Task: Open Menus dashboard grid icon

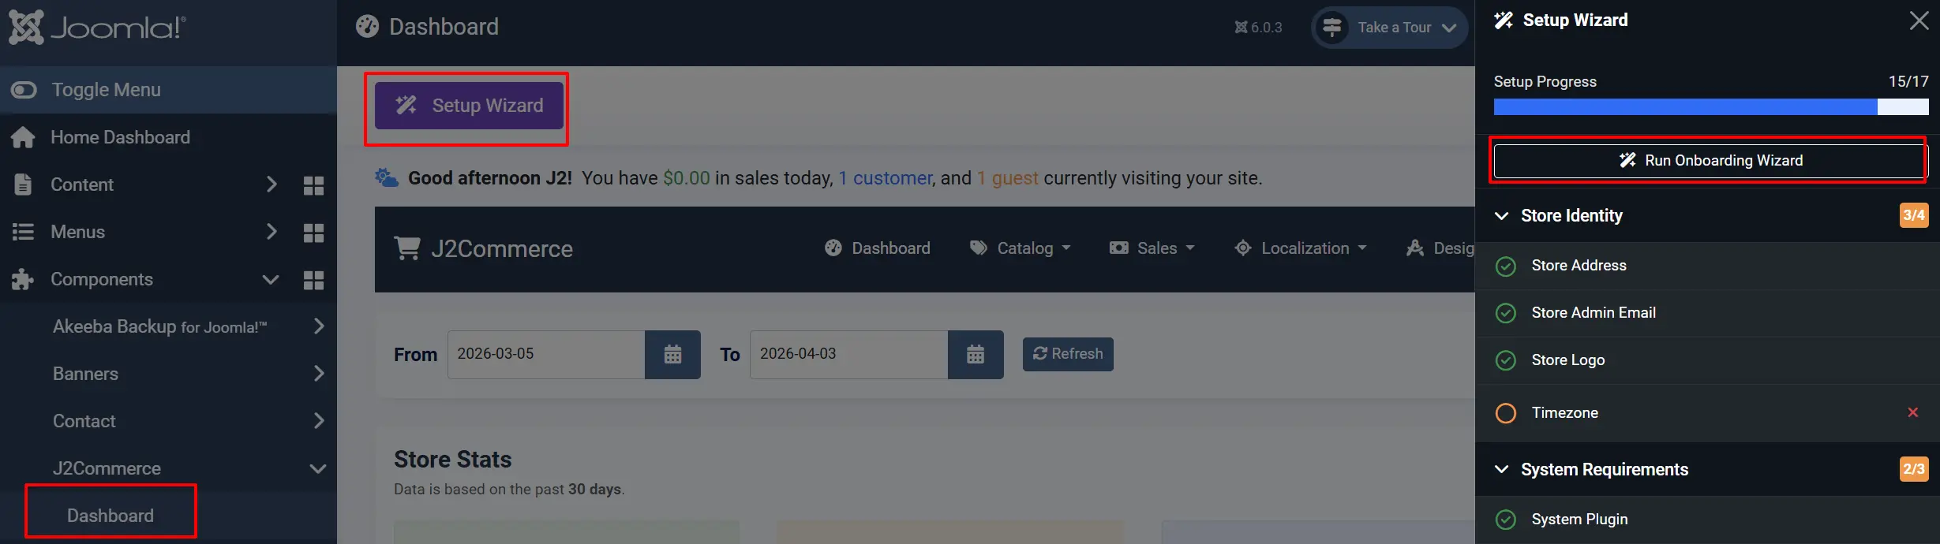Action: pyautogui.click(x=313, y=233)
